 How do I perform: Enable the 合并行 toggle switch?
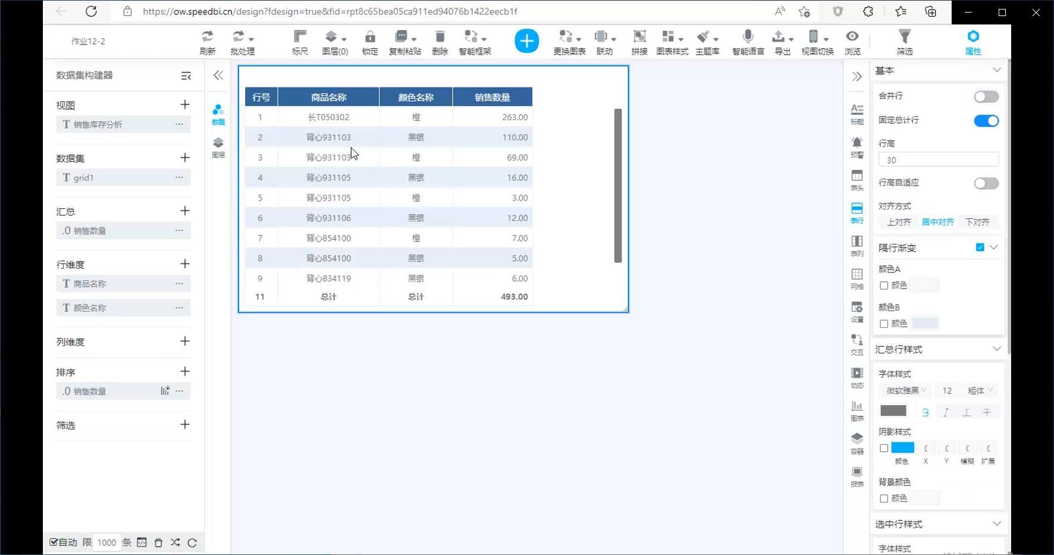(986, 96)
